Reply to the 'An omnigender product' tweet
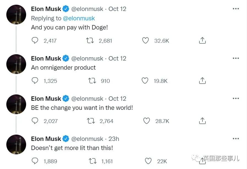 click(x=35, y=81)
